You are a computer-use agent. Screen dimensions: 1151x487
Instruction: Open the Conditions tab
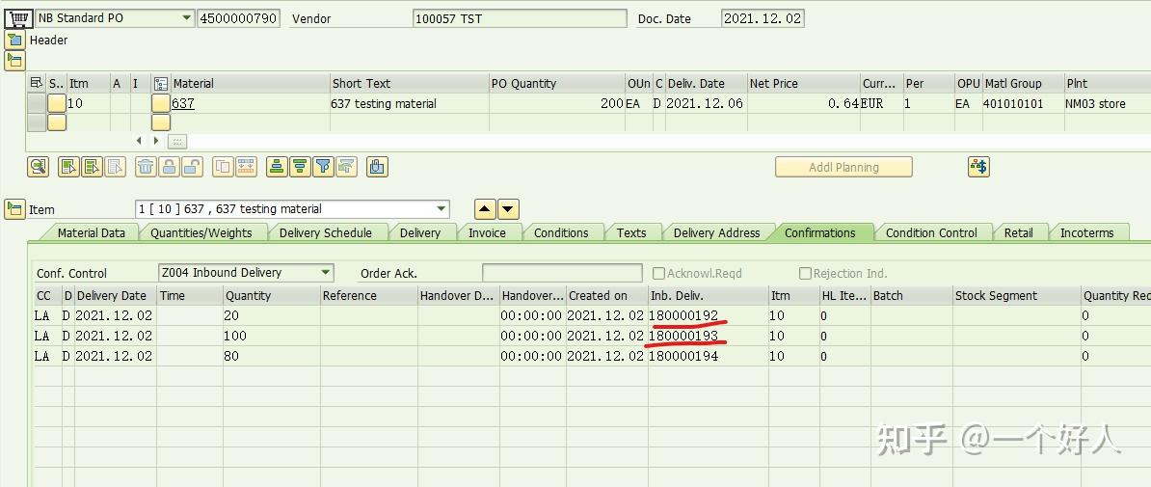[x=561, y=232]
